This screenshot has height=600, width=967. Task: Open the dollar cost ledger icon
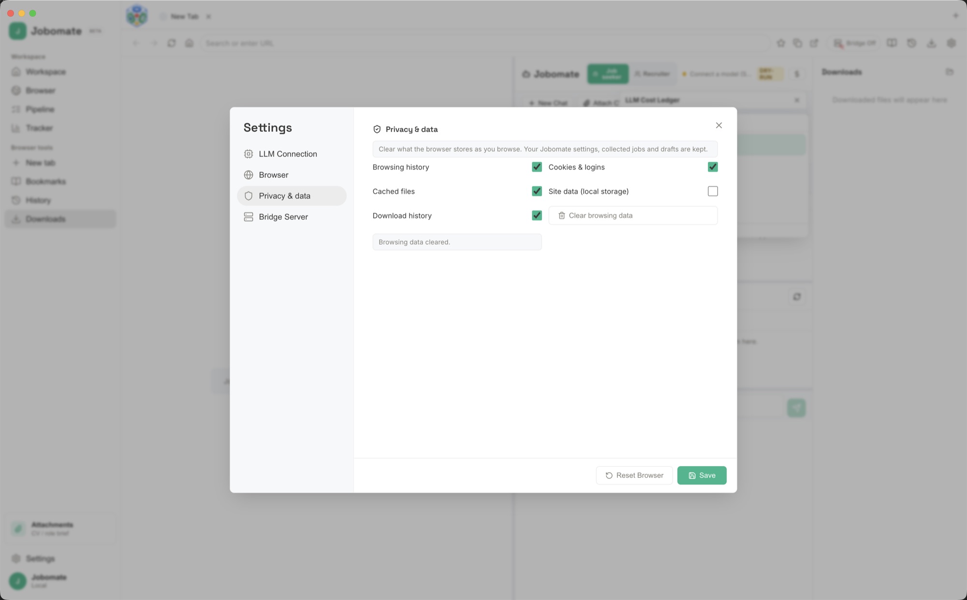(797, 74)
